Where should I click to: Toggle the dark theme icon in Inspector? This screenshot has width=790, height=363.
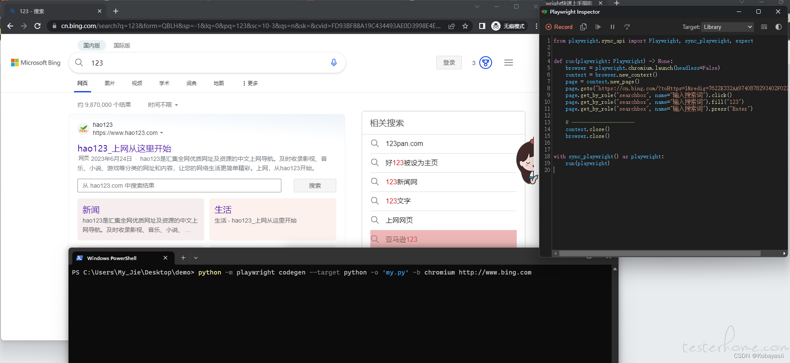779,27
